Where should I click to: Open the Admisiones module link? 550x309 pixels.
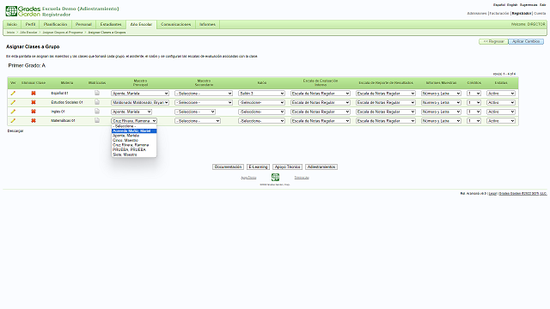(477, 14)
